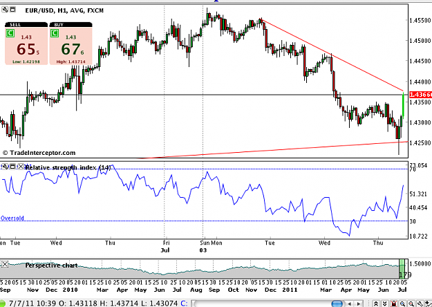
Task: Zoom out with the red magnifier icon
Action: (411, 304)
